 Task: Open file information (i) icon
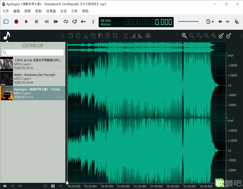tap(93, 22)
